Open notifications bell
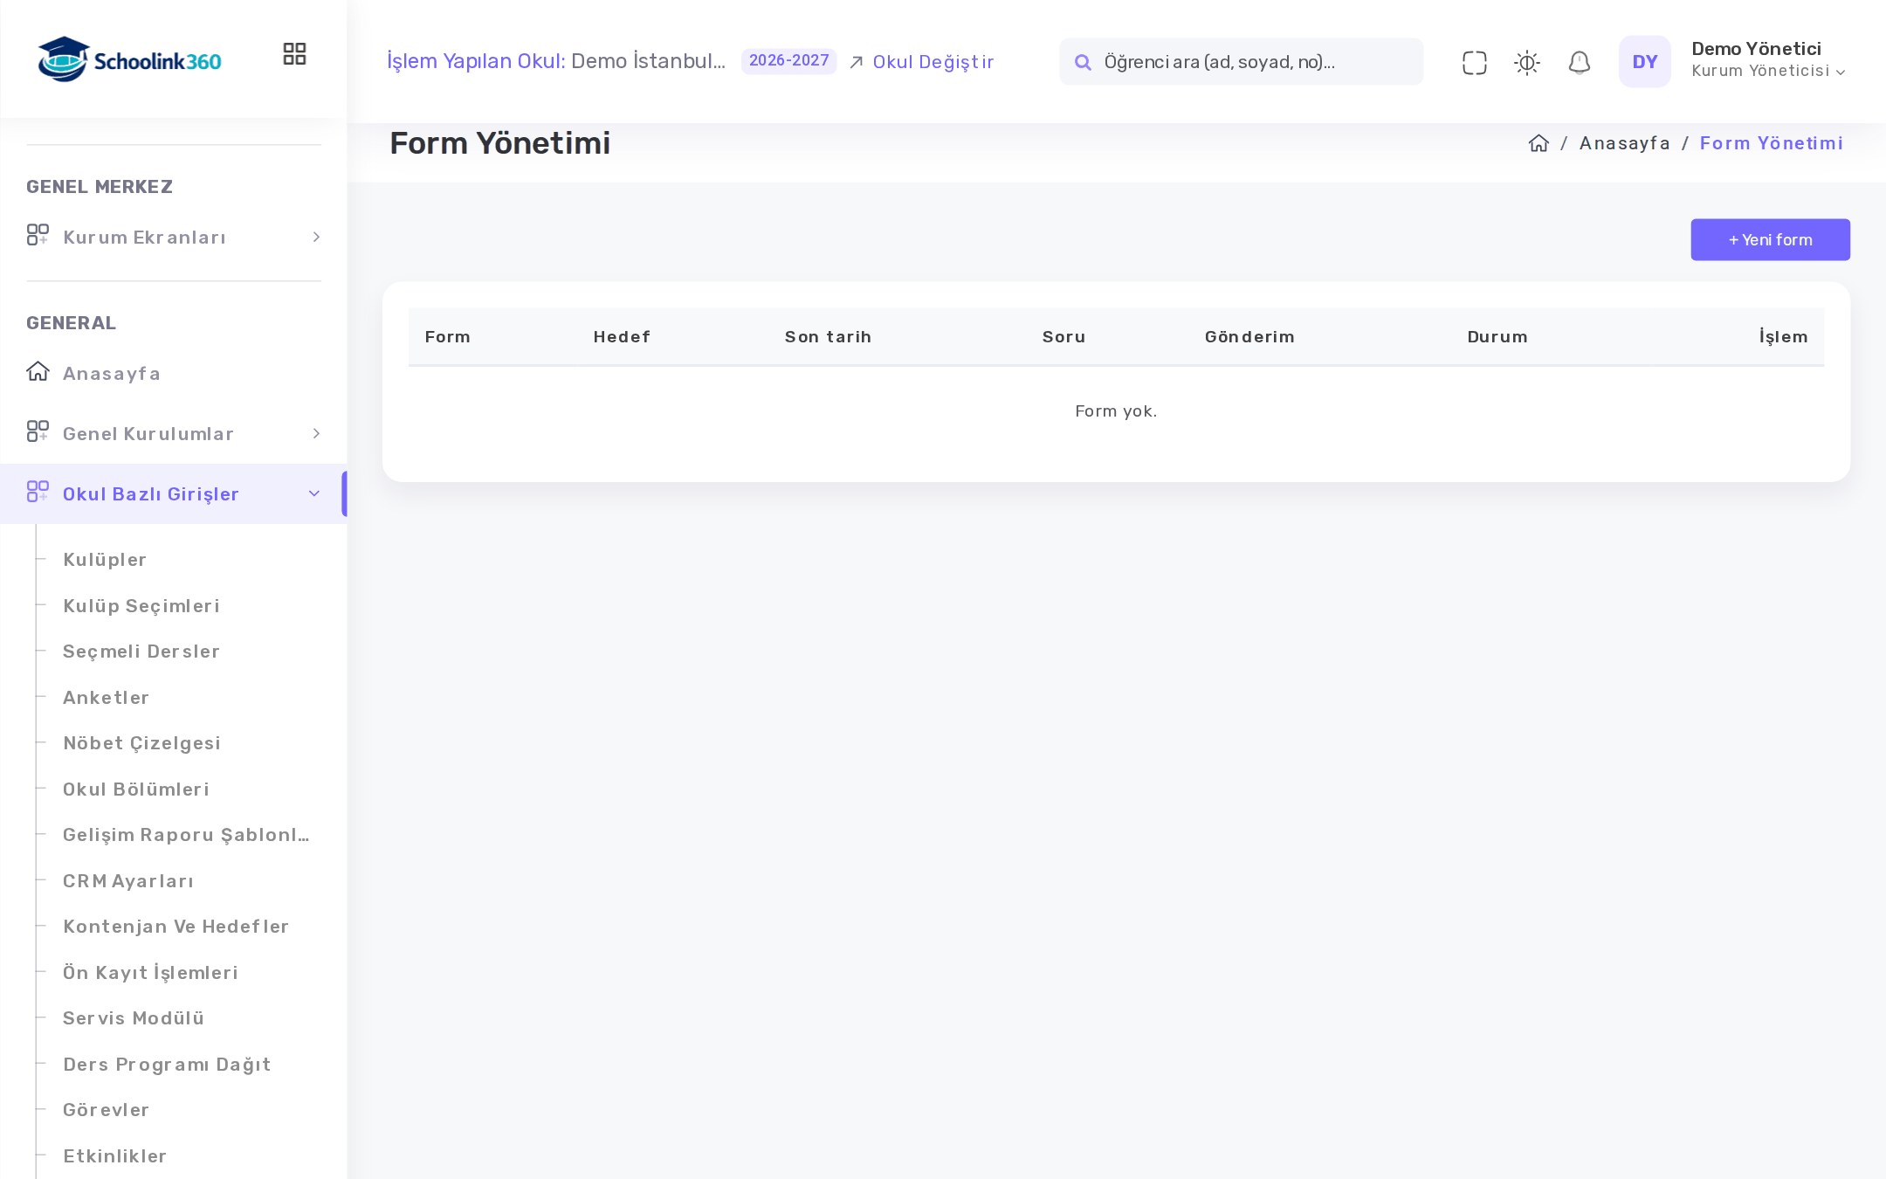This screenshot has height=1179, width=1886. pos(1579,62)
